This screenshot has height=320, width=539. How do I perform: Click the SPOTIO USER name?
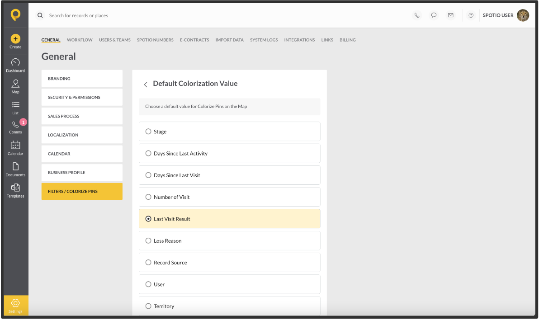498,15
